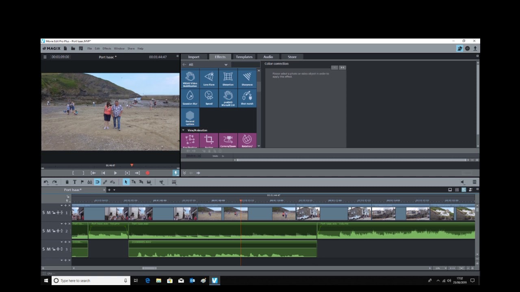Screen dimensions: 520x292
Task: Switch to the Import tab
Action: pyautogui.click(x=194, y=57)
